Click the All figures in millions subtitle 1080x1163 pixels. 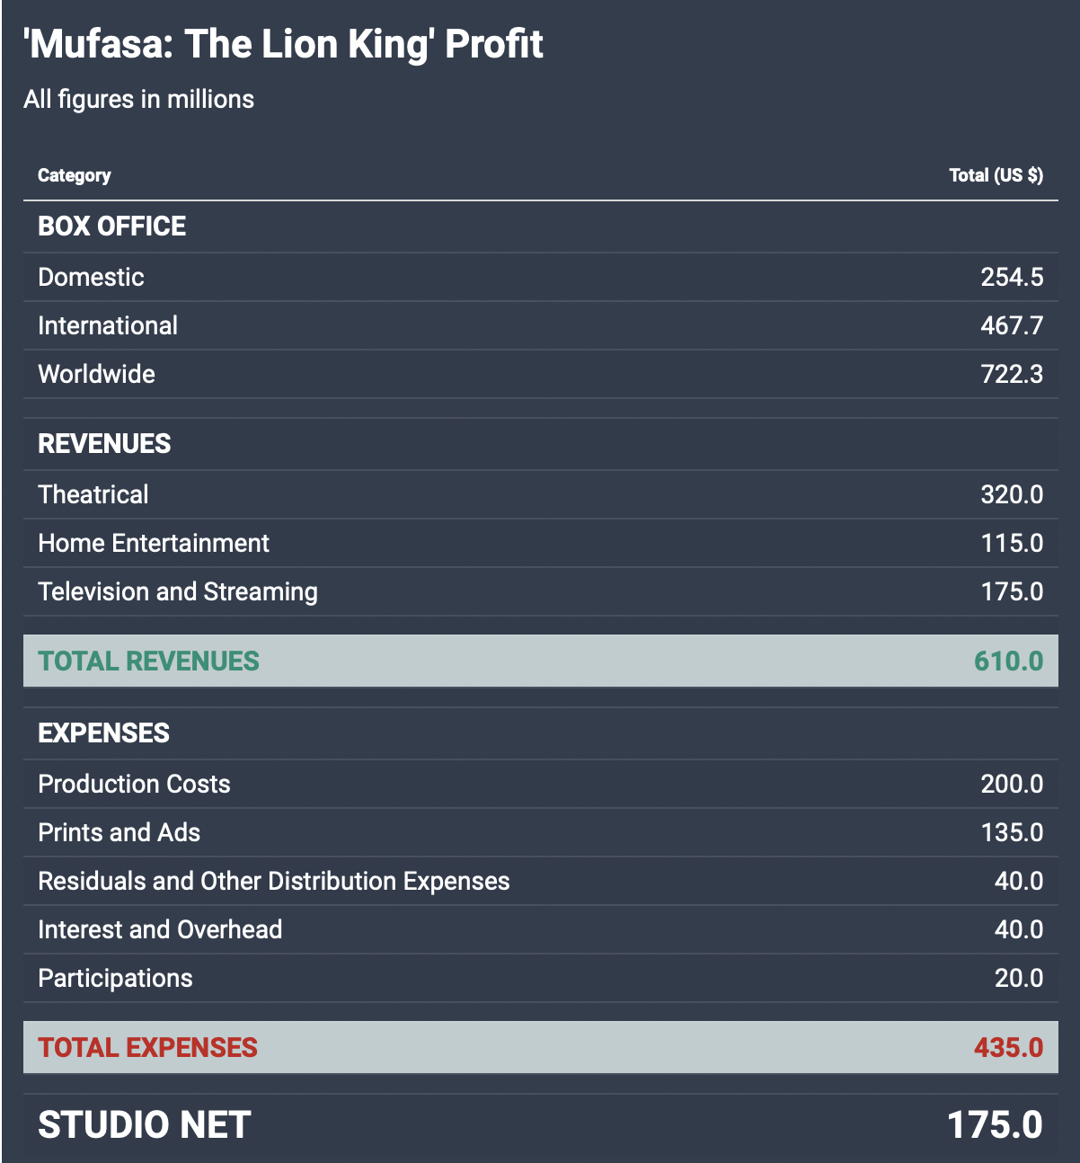coord(139,99)
